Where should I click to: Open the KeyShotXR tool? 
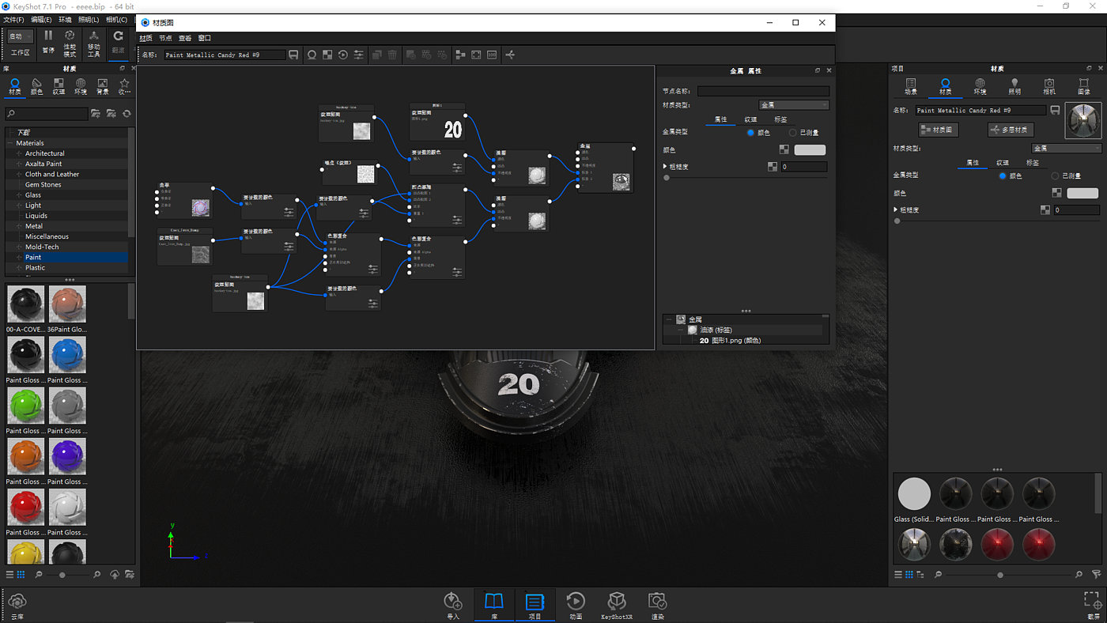(616, 603)
